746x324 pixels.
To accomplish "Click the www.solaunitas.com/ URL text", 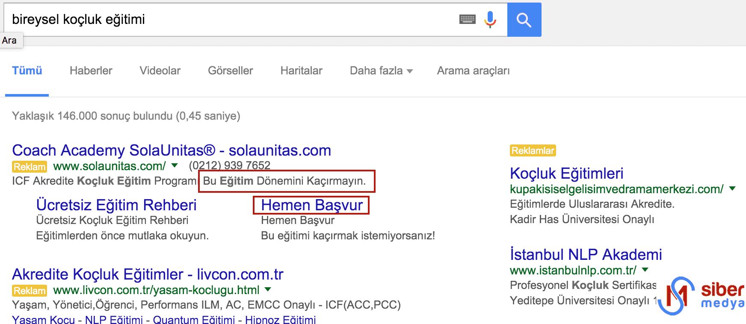I will [110, 166].
